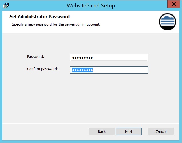The height and width of the screenshot is (143, 182).
Task: Open the installer icon system menu
Action: [x=6, y=5]
